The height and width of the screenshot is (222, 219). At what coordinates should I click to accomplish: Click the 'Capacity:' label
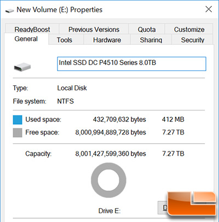tap(38, 154)
